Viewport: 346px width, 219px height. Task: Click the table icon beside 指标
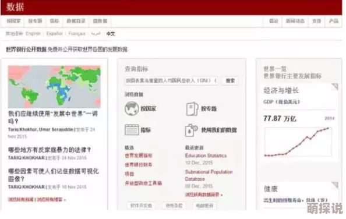click(132, 130)
